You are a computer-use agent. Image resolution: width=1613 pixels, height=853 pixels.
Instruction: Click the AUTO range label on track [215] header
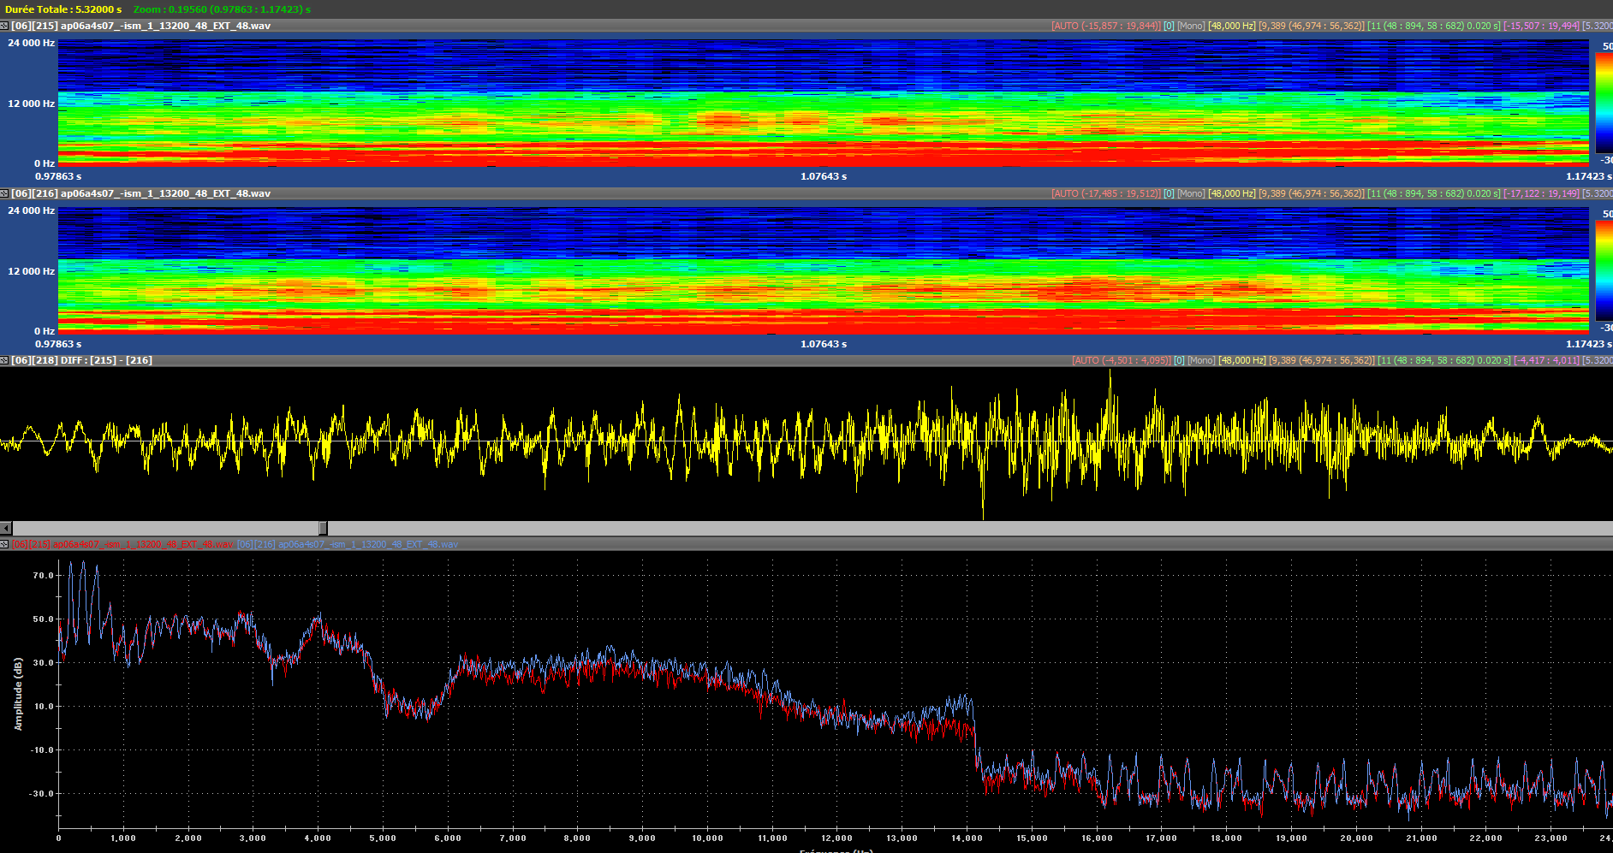(1105, 26)
